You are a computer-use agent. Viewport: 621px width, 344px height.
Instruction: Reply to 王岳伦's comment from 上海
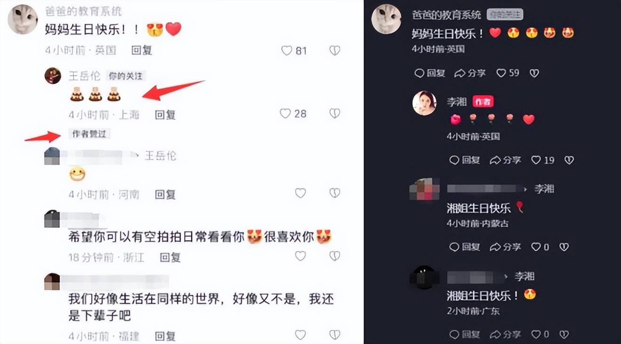click(165, 114)
